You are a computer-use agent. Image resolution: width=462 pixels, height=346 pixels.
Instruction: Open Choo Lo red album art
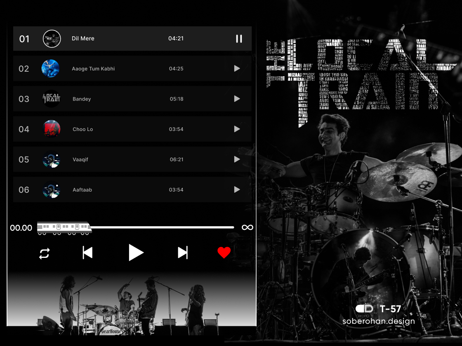tap(52, 129)
